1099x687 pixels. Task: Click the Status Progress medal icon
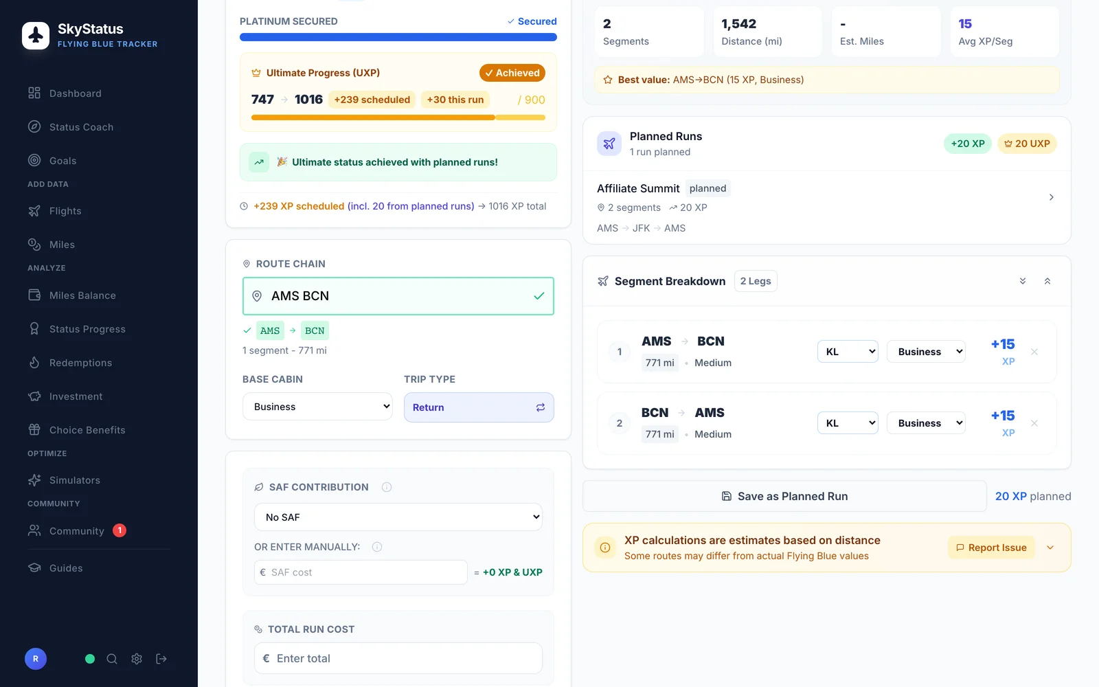point(34,328)
